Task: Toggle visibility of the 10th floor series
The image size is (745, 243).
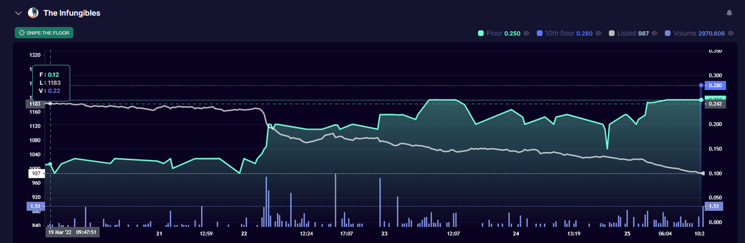Action: pos(599,33)
